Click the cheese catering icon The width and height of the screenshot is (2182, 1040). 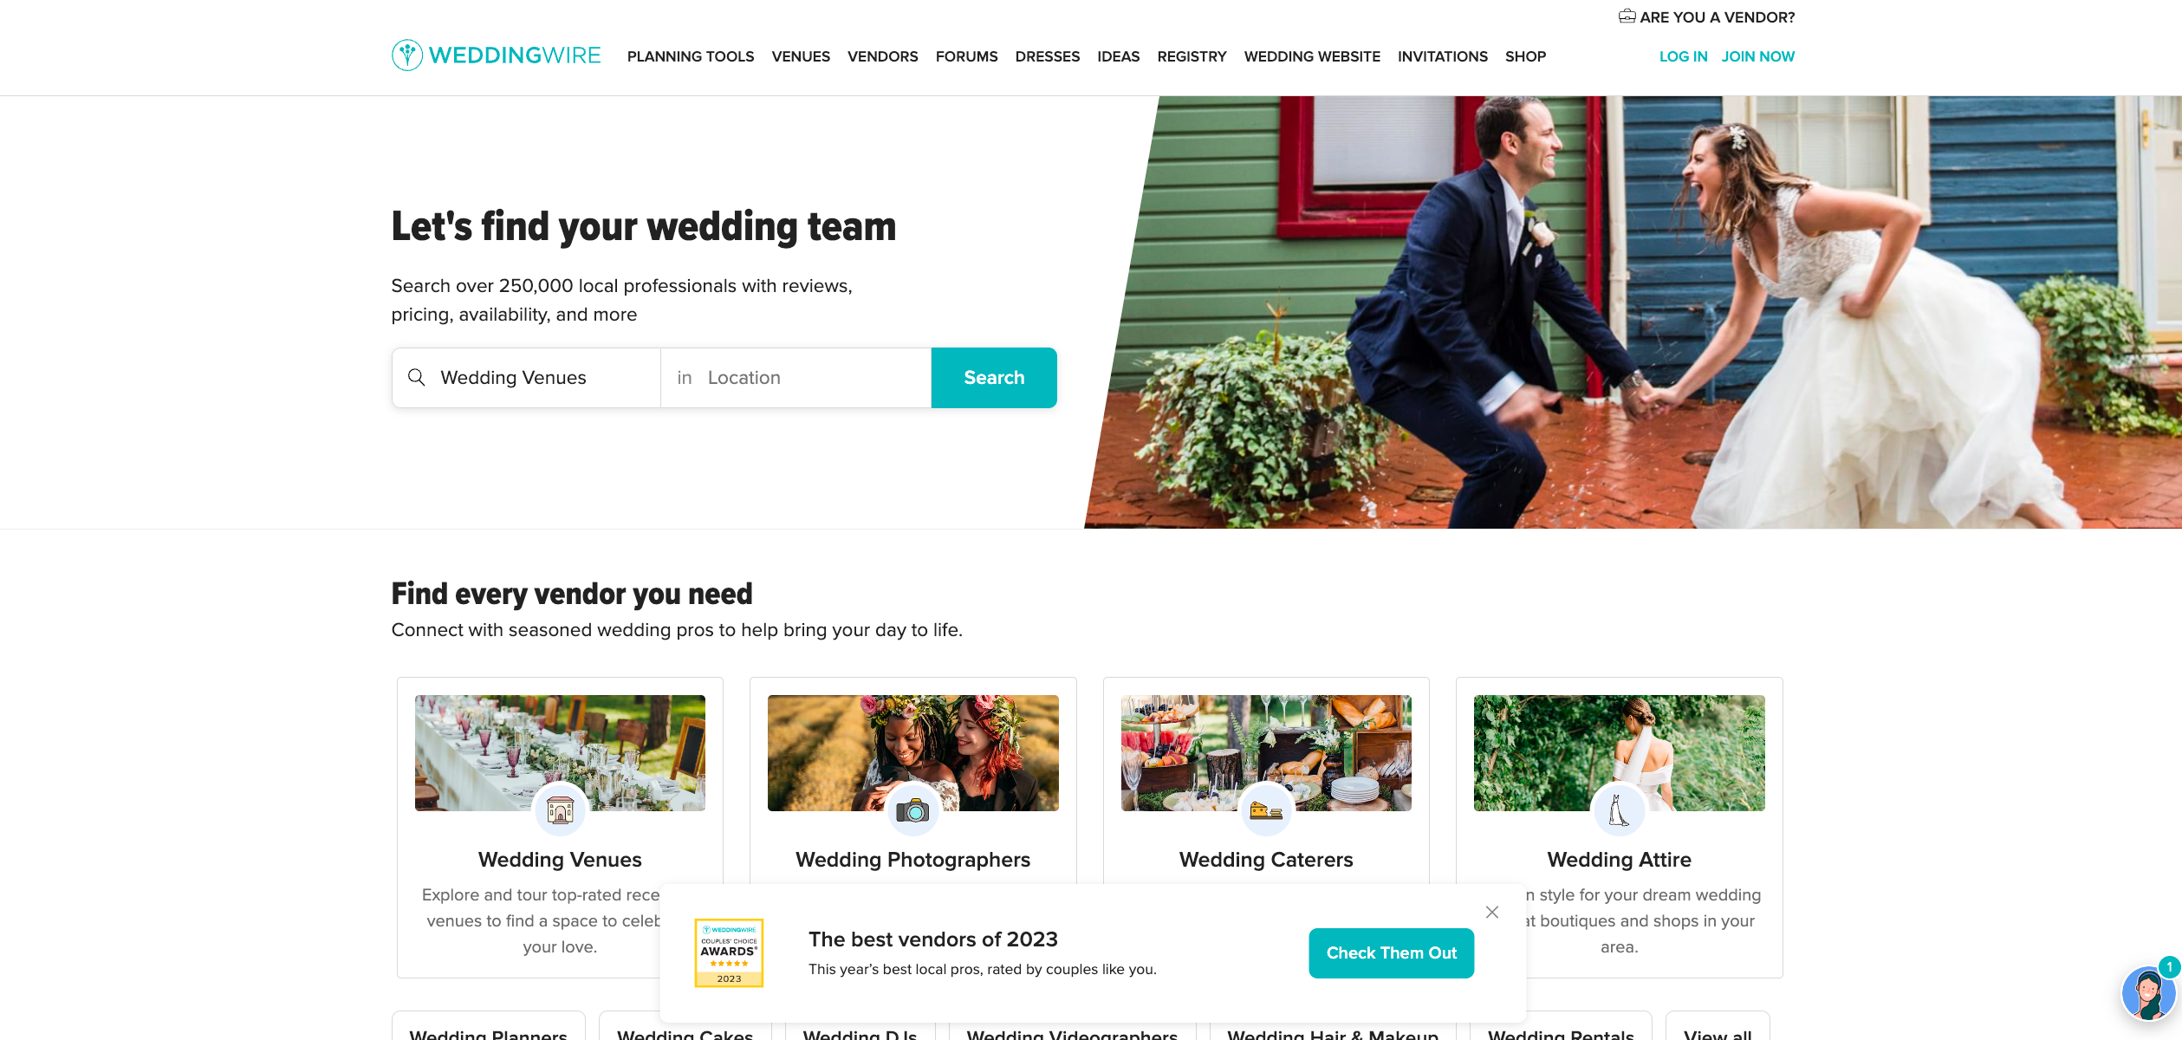click(1266, 810)
